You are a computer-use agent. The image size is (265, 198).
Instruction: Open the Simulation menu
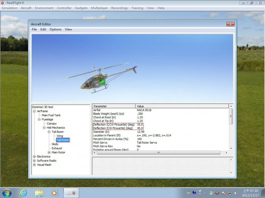click(10, 8)
